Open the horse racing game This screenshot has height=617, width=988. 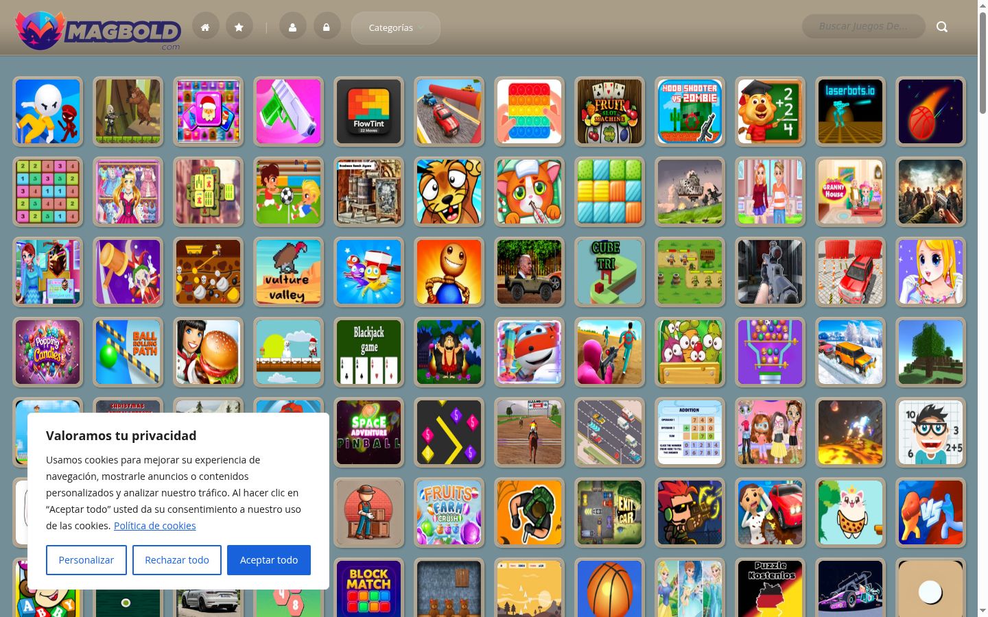pos(530,432)
